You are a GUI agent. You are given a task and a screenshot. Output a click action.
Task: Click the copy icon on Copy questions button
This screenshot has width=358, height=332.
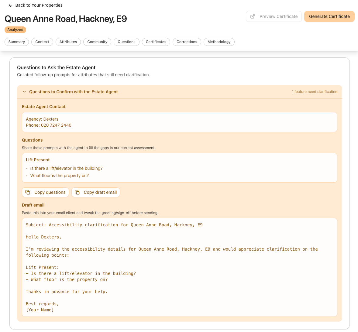point(28,192)
